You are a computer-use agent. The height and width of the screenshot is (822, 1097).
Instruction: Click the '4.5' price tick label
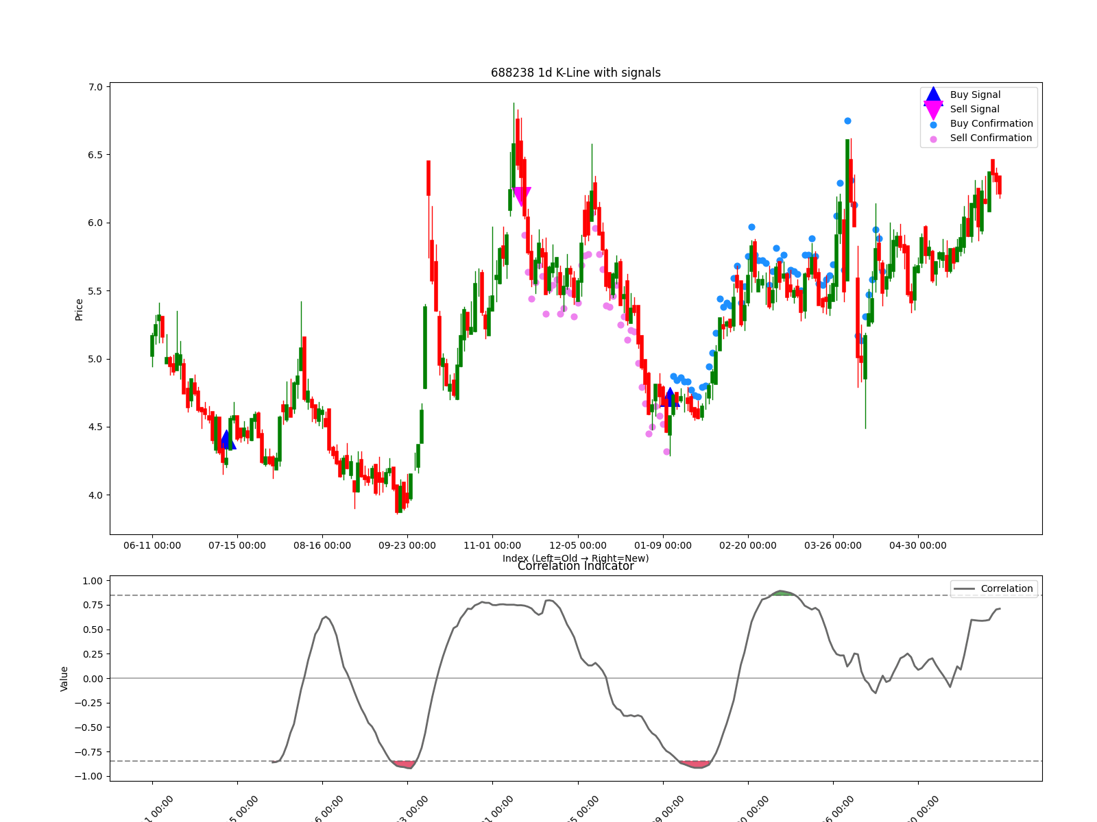point(95,427)
